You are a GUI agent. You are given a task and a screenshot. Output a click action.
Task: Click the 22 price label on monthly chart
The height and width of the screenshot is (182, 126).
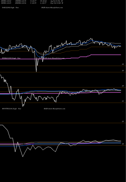[123, 144]
